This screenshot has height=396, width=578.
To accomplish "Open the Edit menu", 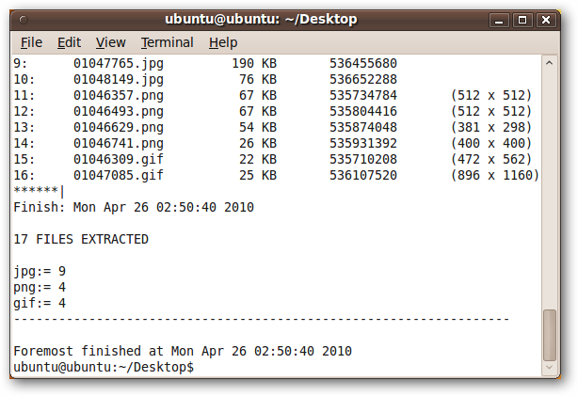I will pyautogui.click(x=69, y=42).
